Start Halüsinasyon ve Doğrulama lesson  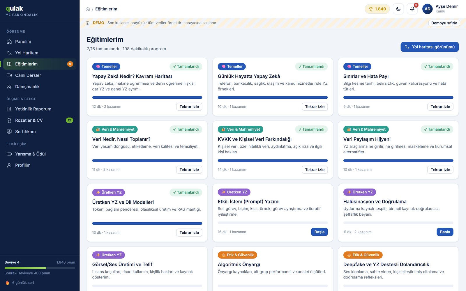pos(445,232)
